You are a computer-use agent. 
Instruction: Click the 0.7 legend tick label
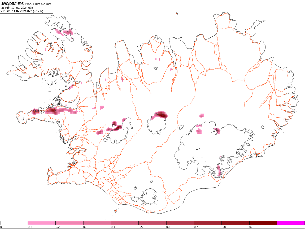point(196,227)
